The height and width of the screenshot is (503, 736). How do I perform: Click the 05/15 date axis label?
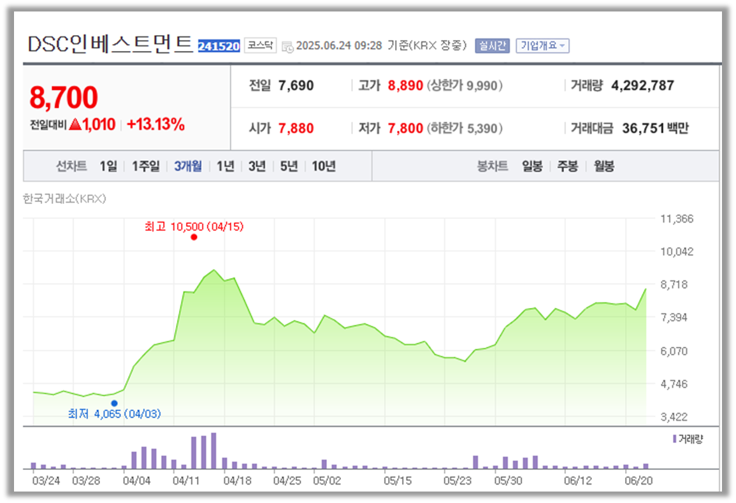tap(398, 481)
